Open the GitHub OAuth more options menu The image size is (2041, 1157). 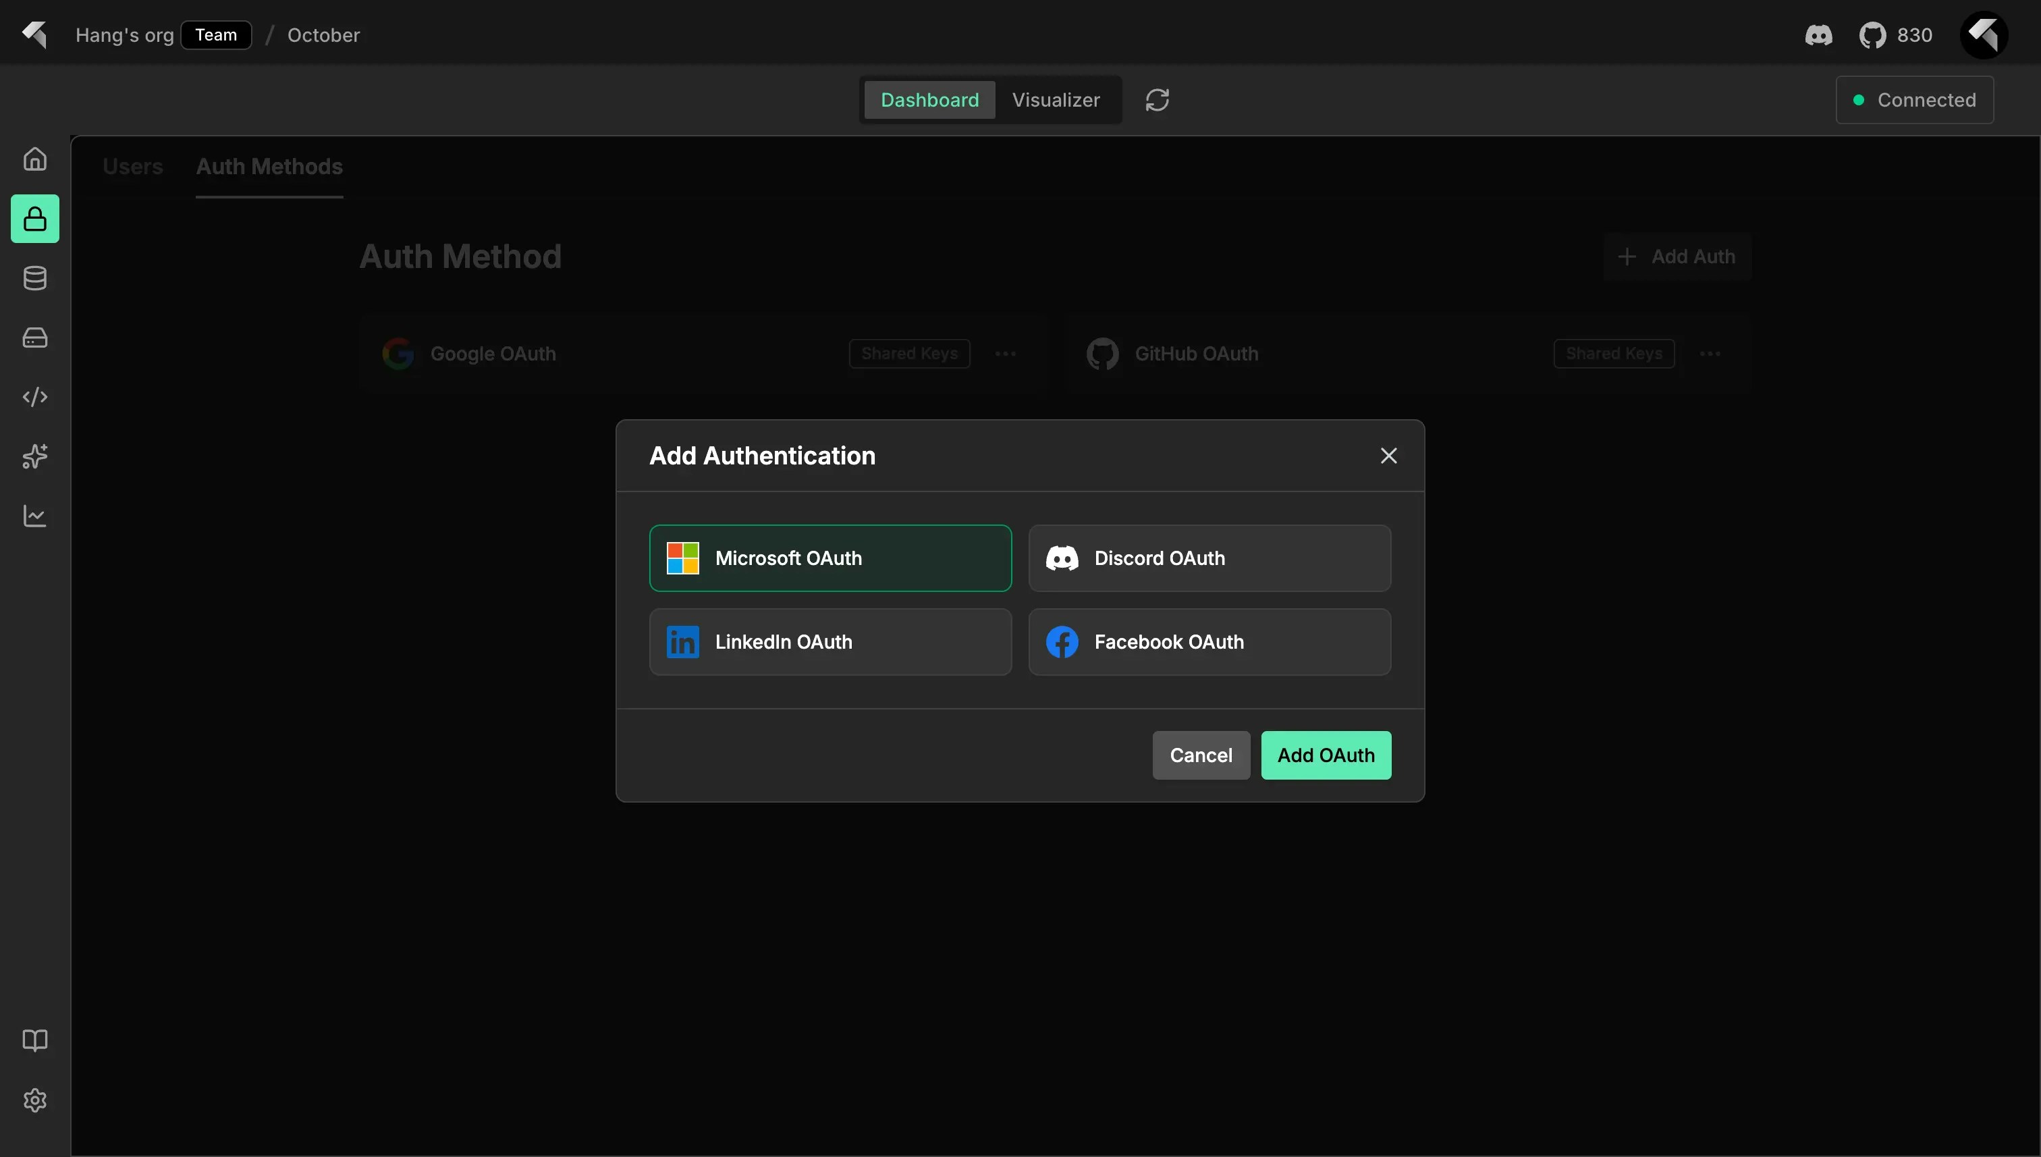point(1710,354)
